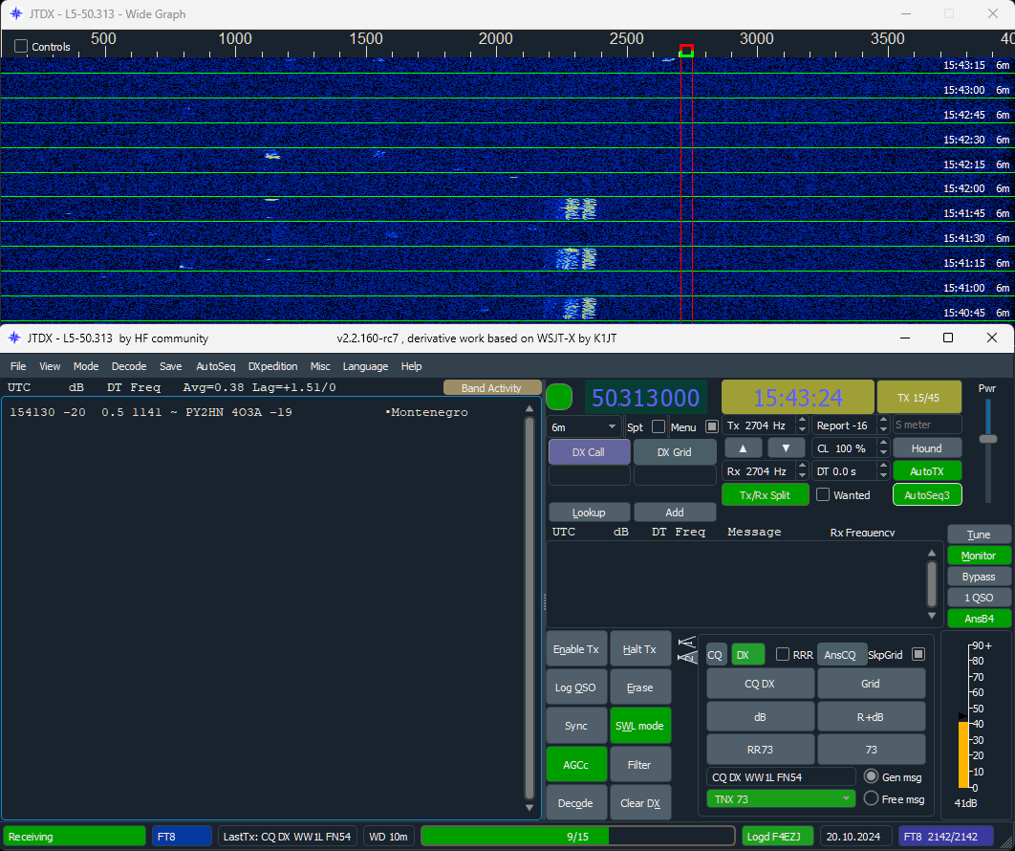This screenshot has width=1015, height=851.
Task: Open the DXpedition menu
Action: click(x=272, y=366)
